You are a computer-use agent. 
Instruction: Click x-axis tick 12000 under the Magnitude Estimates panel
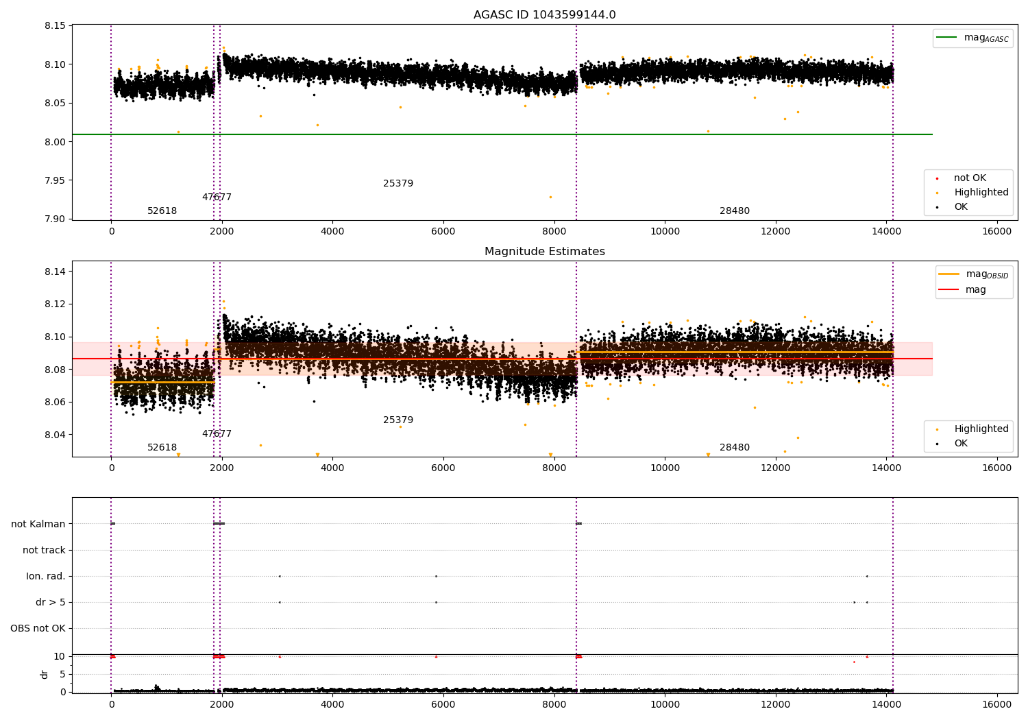pyautogui.click(x=775, y=468)
